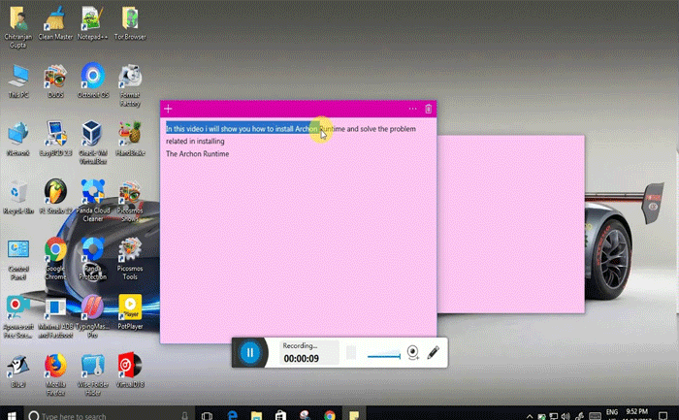The width and height of the screenshot is (679, 420).
Task: Open Action Center notifications icon
Action: tap(663, 416)
